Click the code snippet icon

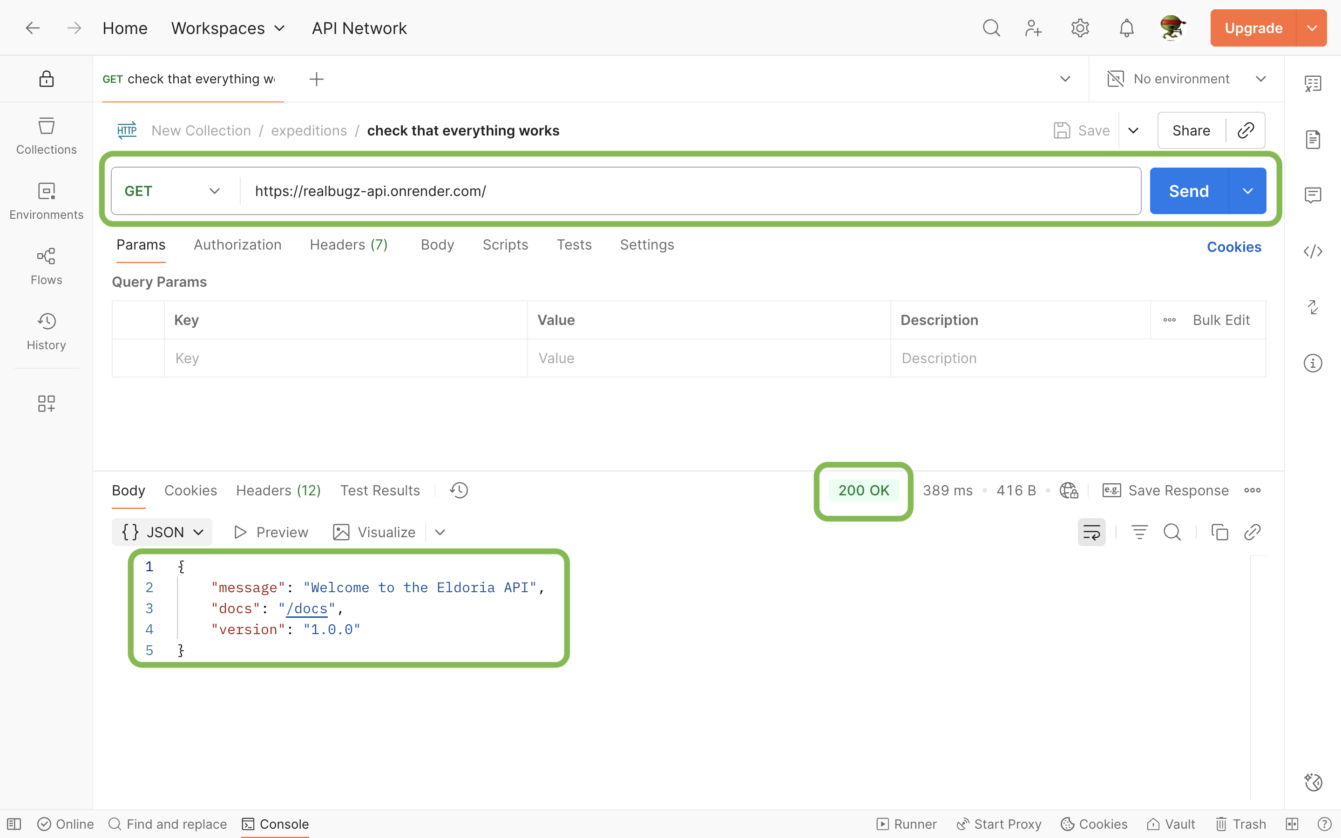(1312, 251)
